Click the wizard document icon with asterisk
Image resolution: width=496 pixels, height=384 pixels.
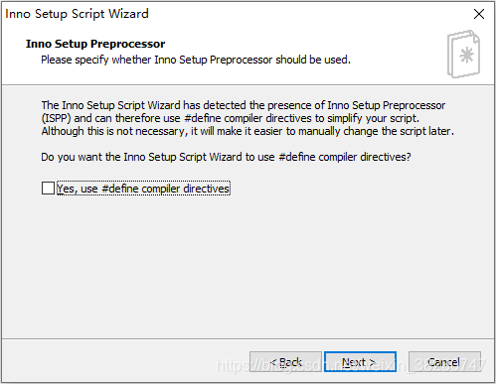463,55
